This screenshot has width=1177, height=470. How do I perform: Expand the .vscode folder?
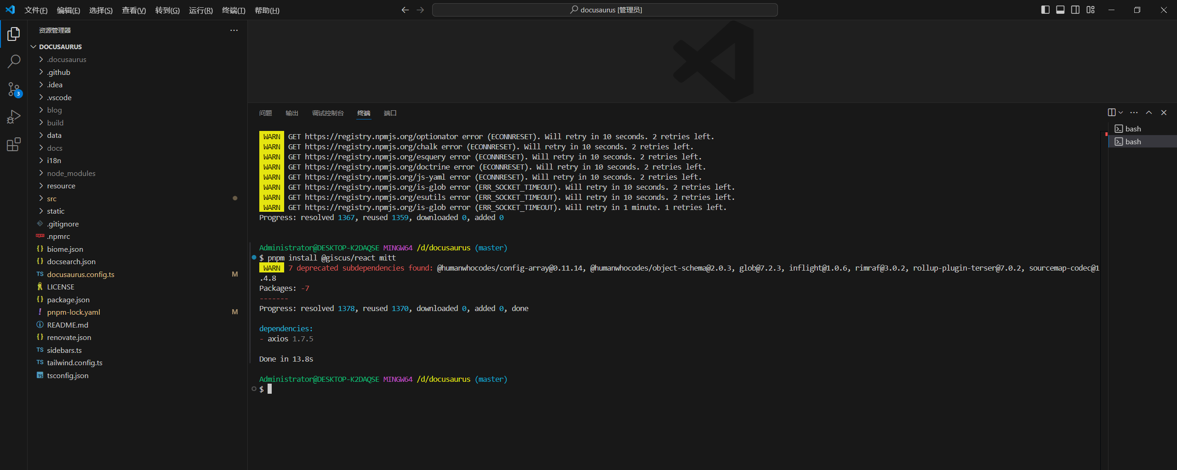(x=137, y=97)
